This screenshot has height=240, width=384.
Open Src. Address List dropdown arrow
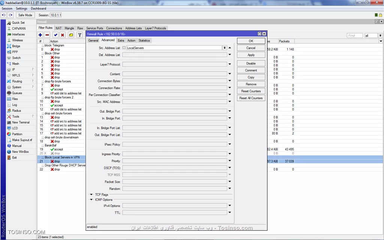[x=225, y=48]
